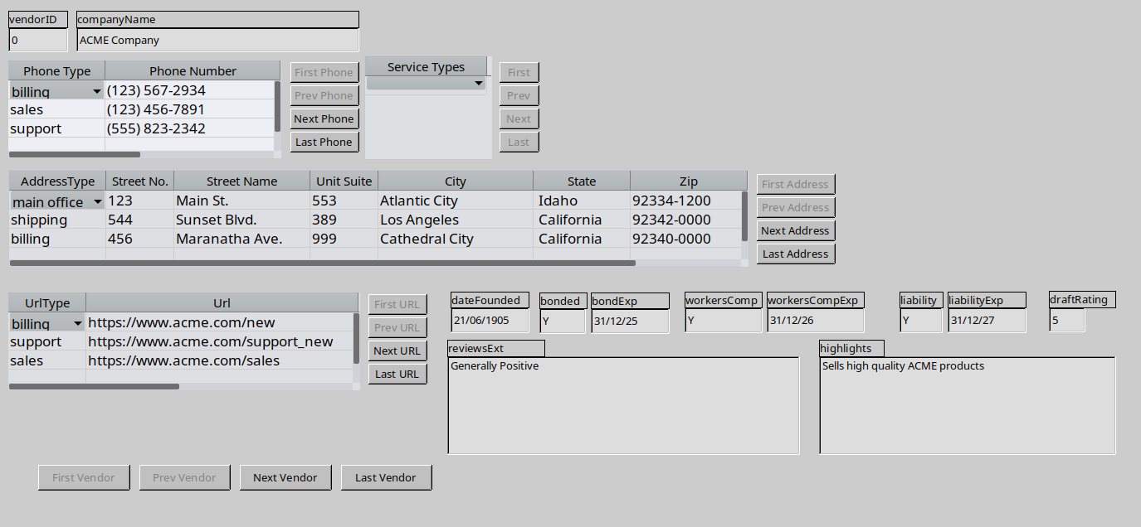Click the Prev Vendor button
The height and width of the screenshot is (527, 1141).
pos(184,477)
